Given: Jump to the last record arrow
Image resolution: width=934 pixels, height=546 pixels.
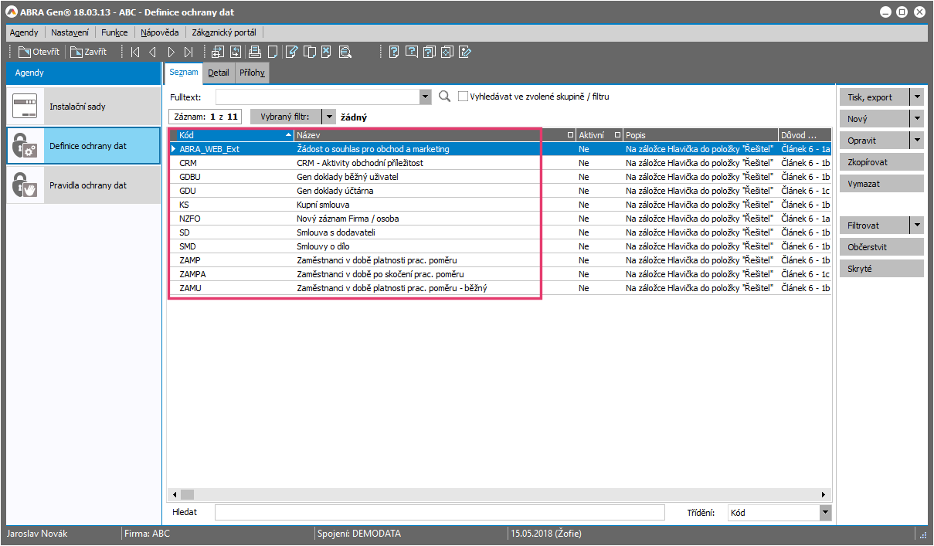Looking at the screenshot, I should pyautogui.click(x=188, y=53).
